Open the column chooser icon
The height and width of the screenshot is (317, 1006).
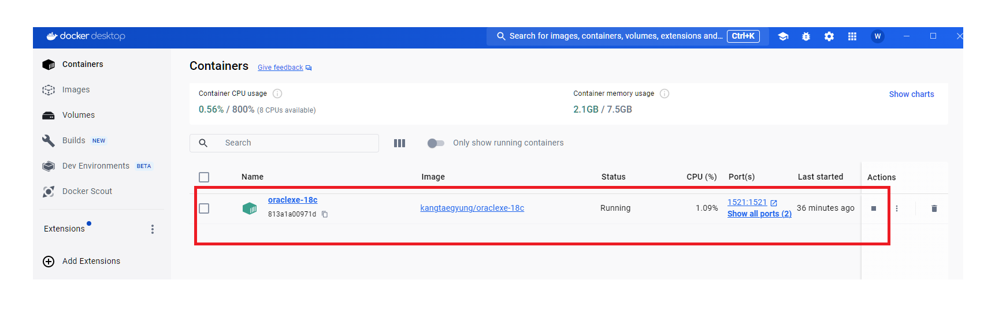pos(399,143)
